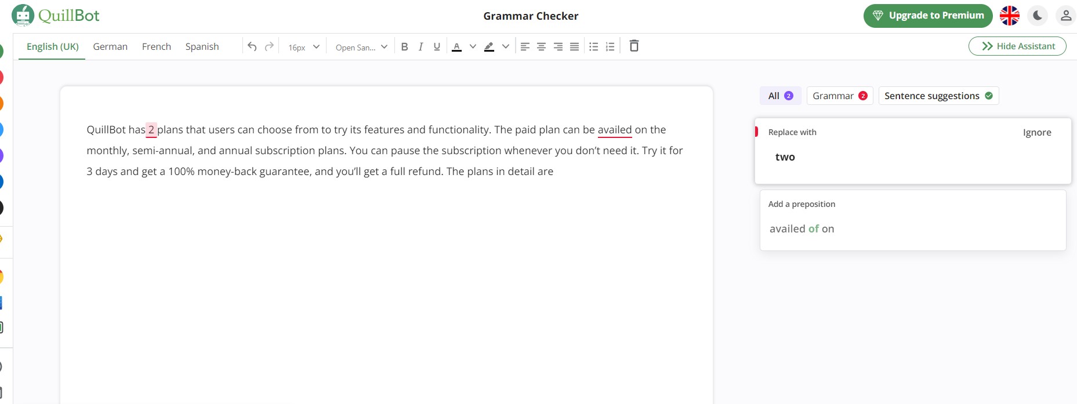The image size is (1077, 404).
Task: Insert a numbered list
Action: (610, 46)
